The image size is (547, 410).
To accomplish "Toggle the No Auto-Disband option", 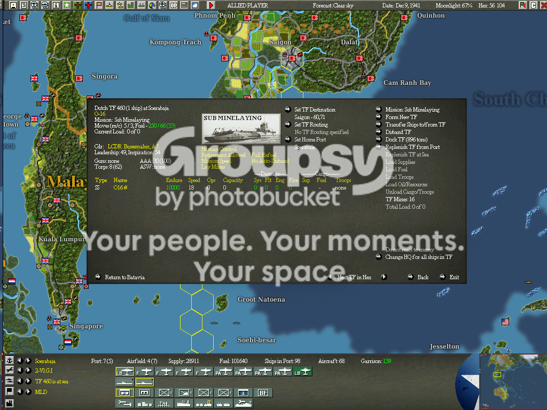I will pyautogui.click(x=270, y=161).
